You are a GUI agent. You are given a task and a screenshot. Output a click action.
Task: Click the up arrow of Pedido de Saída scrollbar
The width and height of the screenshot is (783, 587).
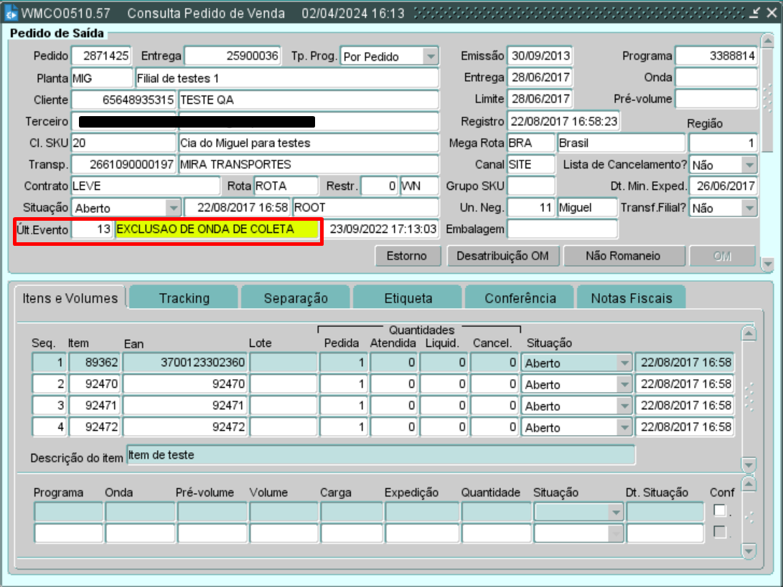pos(767,40)
